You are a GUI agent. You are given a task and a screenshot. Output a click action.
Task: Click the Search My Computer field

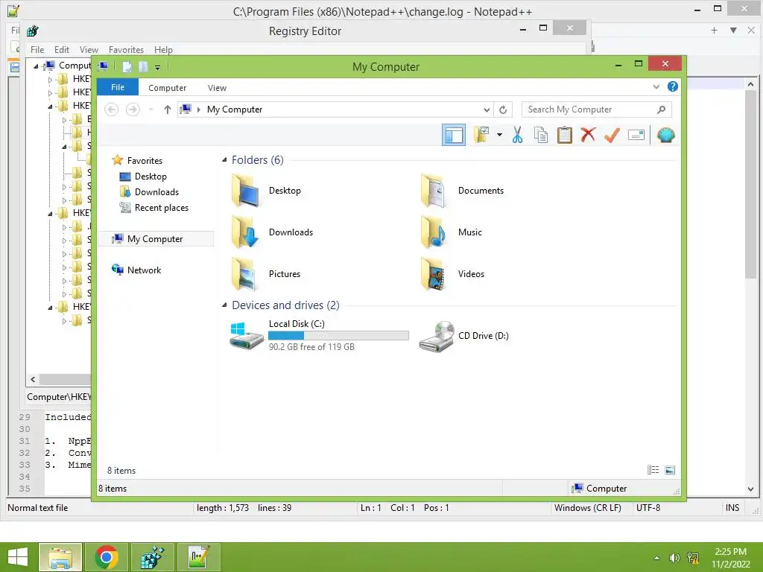(597, 109)
